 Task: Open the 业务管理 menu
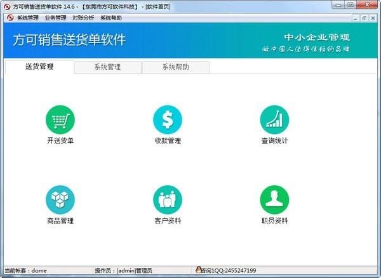[x=55, y=18]
